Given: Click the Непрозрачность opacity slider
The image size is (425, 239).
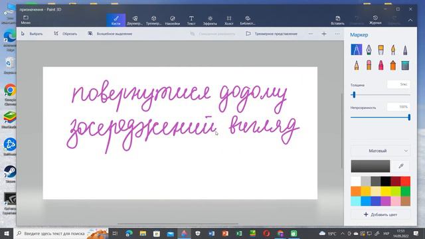Looking at the screenshot, I should coord(381,118).
